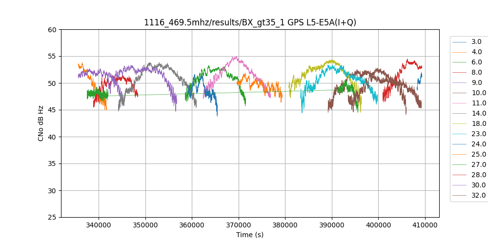Click the "CNo dB Hz" y-axis label
This screenshot has height=244, width=488.
tap(41, 123)
